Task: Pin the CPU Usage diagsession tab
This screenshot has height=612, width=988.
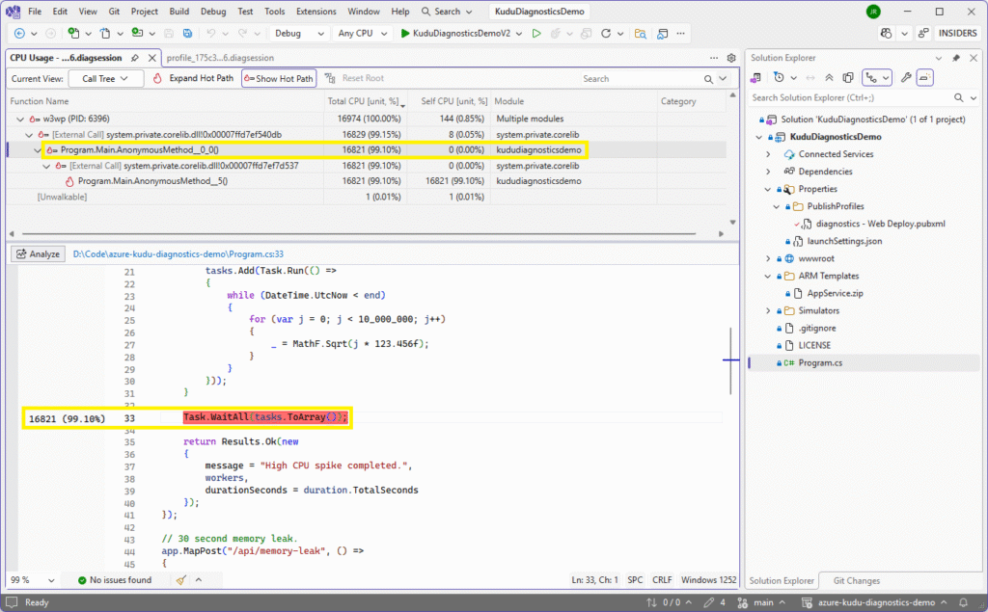Action: [137, 57]
